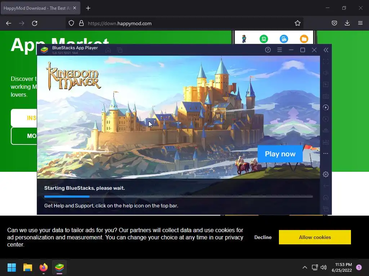Click the Minecraft character icon on HappyMod page
Image resolution: width=369 pixels, height=276 pixels.
tap(244, 39)
